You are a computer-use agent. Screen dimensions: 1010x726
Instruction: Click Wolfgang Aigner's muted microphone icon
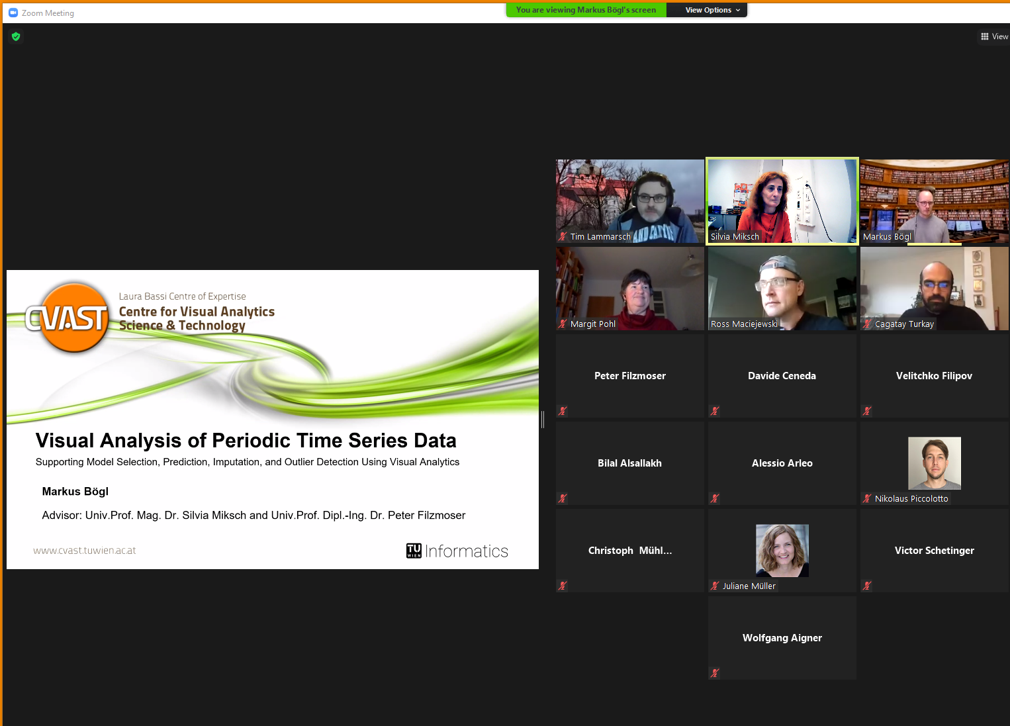point(715,673)
